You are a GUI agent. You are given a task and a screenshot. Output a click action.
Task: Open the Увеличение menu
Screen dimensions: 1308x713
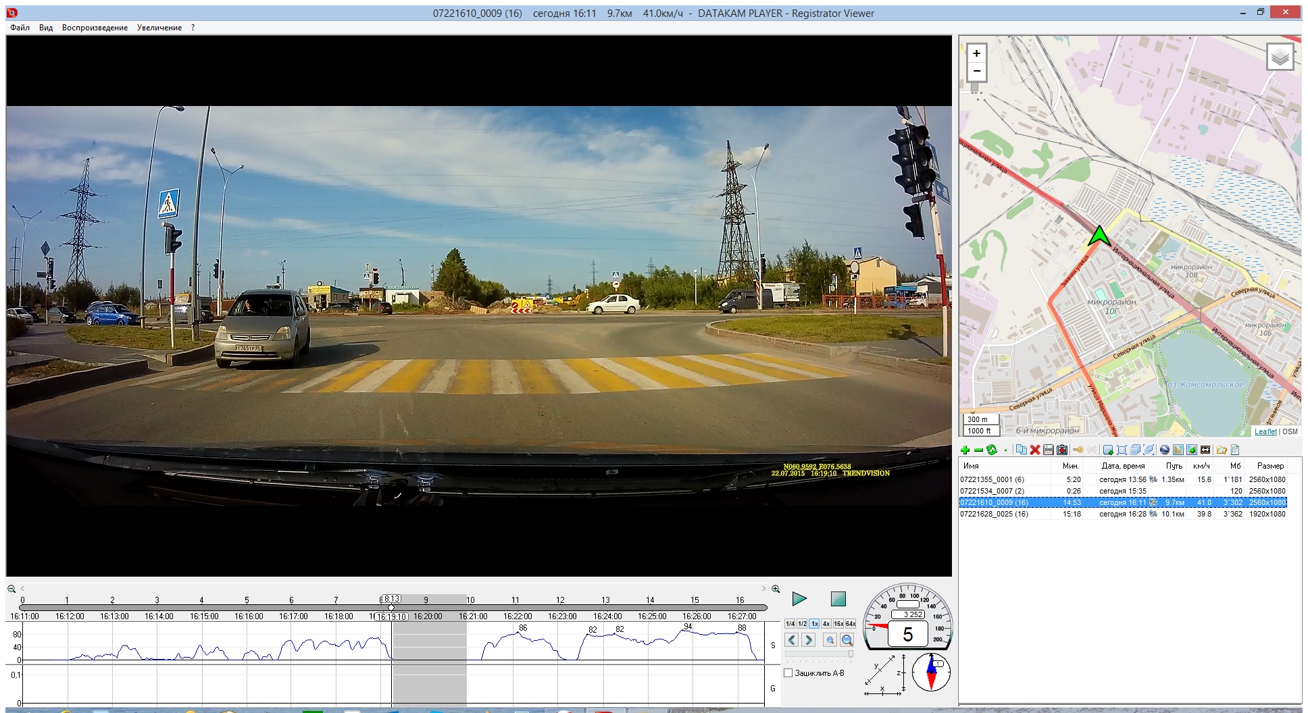159,28
